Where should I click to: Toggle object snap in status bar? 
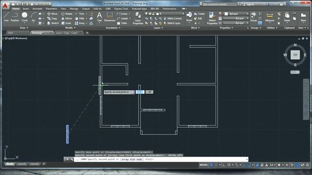[x=249, y=165]
